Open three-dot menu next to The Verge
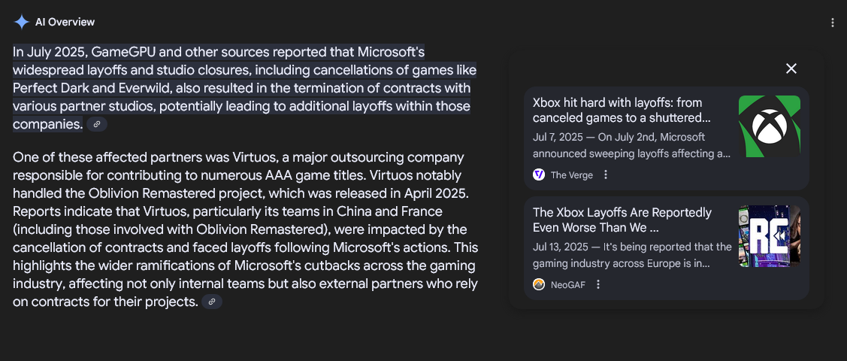 point(606,174)
